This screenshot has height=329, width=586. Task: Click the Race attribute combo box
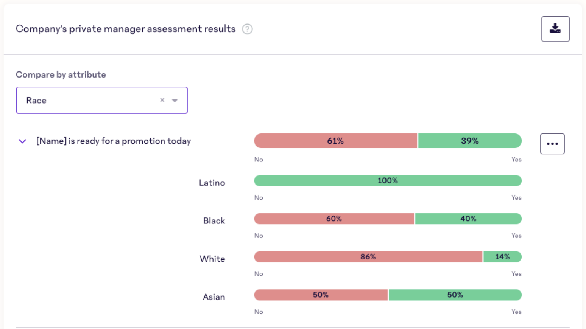click(102, 100)
